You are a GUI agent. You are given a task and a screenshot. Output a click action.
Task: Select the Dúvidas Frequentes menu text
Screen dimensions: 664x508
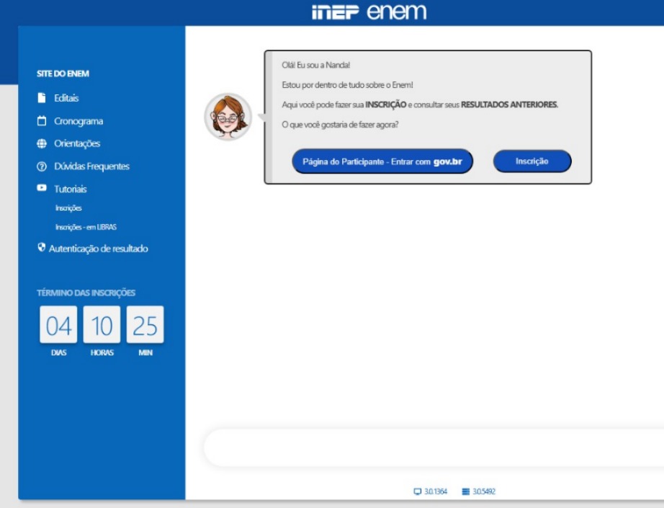91,166
